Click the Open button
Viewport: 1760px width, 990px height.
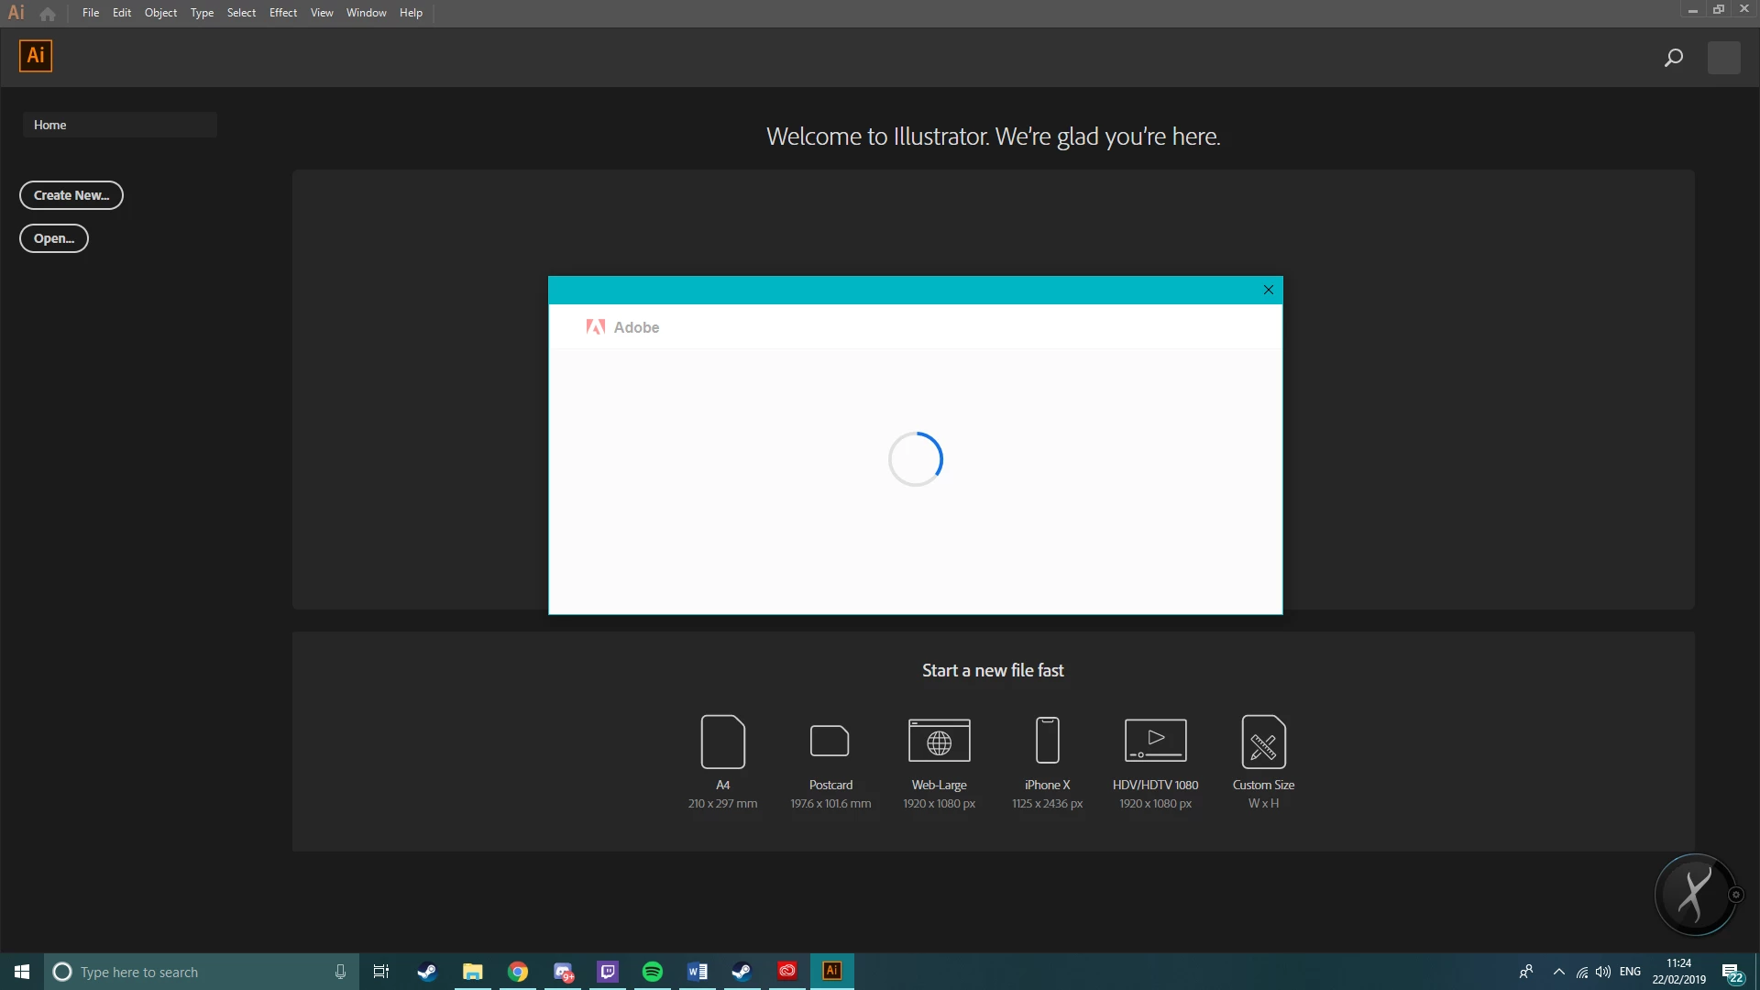(54, 238)
